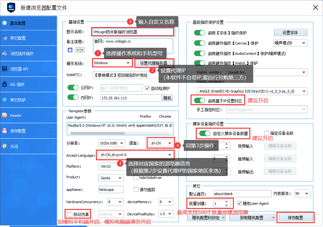The height and width of the screenshot is (227, 323).
Task: Check the 指定设备名称 checkbox
Action: pos(266,133)
